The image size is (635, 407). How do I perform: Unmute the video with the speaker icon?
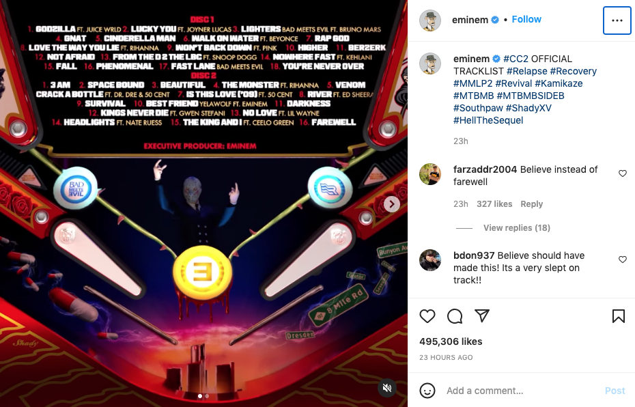click(387, 388)
